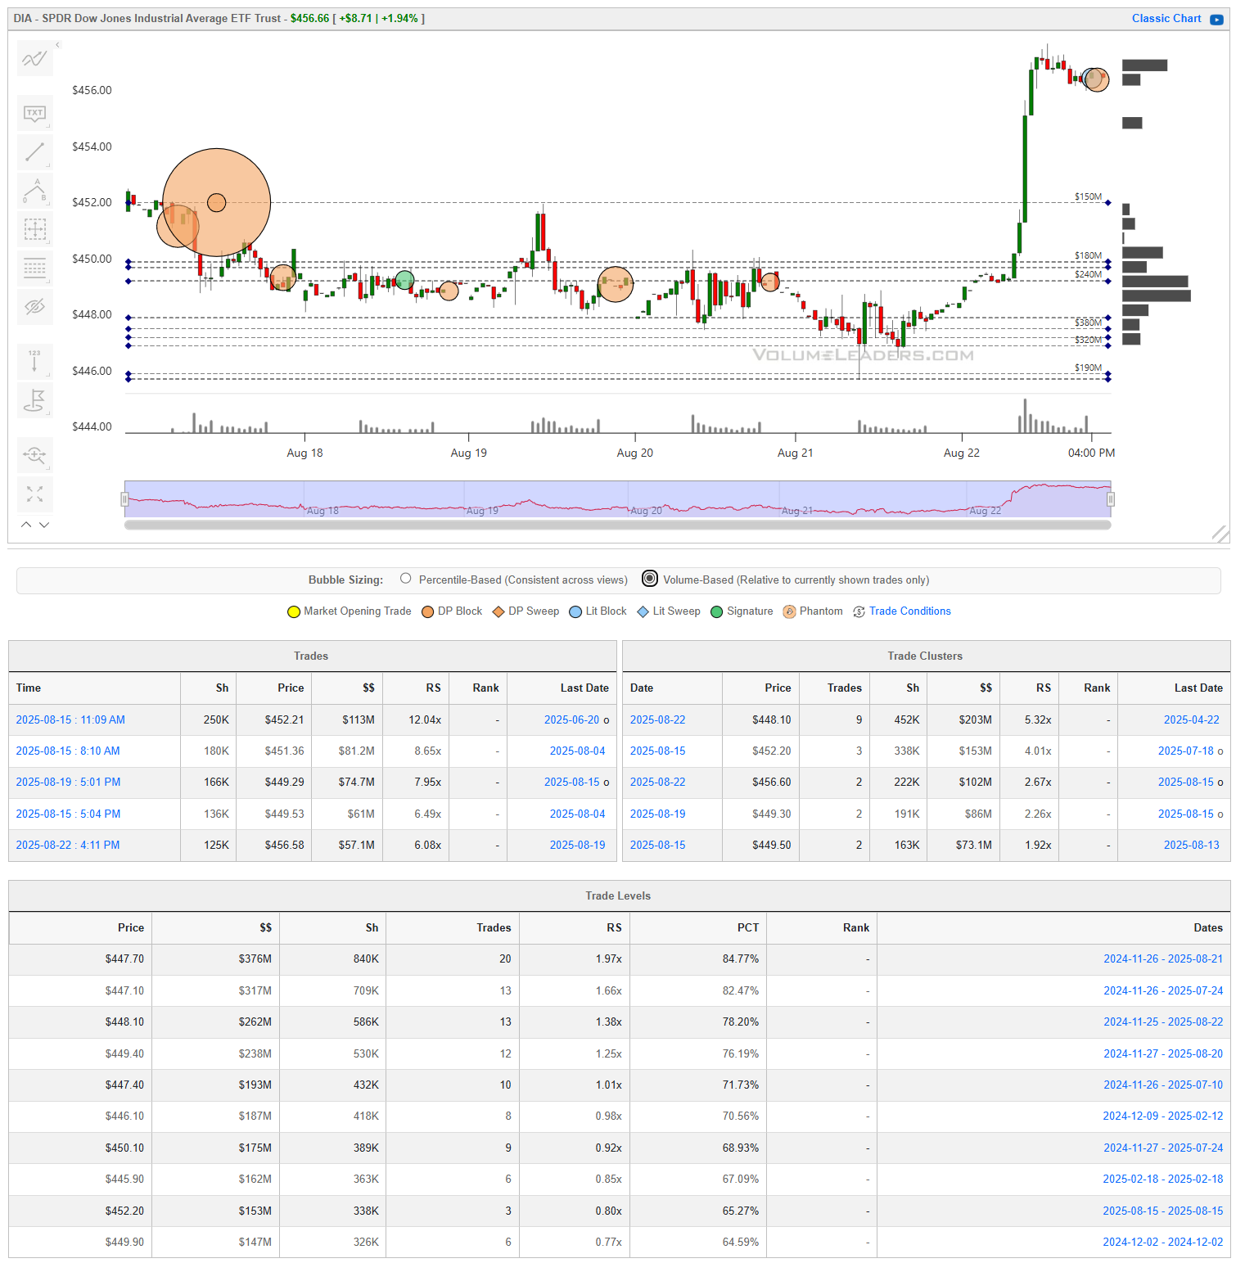Select the flag marker tool

click(x=35, y=400)
